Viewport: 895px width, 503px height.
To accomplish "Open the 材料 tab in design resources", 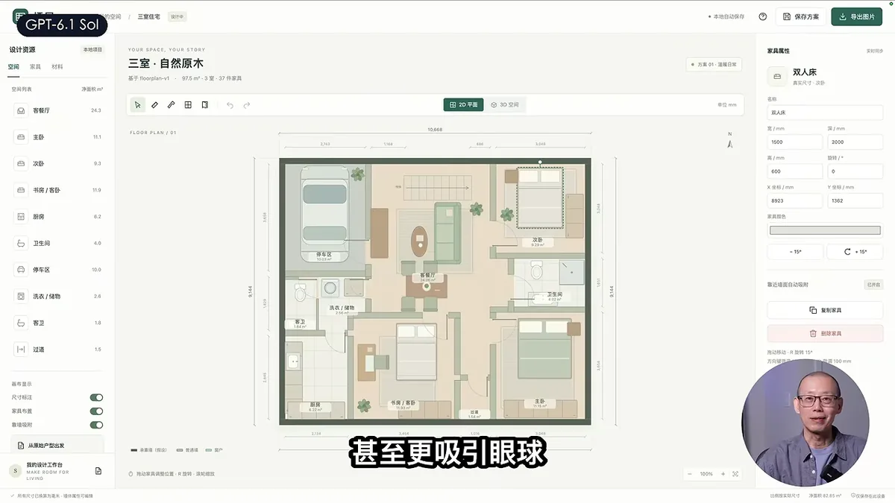I will (57, 66).
